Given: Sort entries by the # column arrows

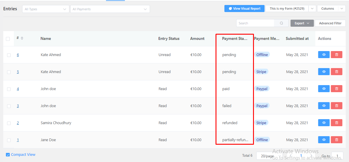Looking at the screenshot, I should [x=22, y=38].
